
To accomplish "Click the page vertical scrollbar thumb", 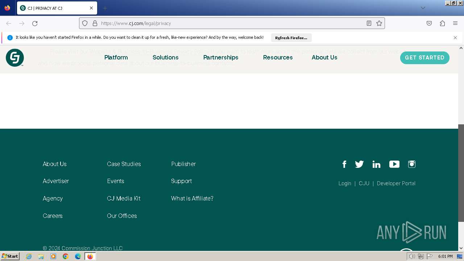I will [461, 173].
